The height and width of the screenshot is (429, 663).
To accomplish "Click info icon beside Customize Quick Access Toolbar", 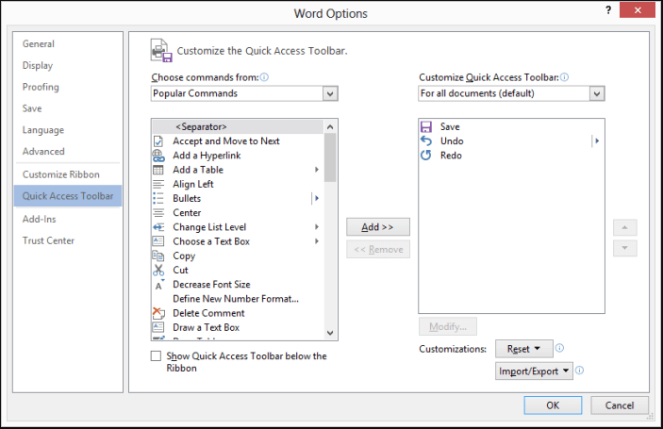I will pyautogui.click(x=565, y=77).
